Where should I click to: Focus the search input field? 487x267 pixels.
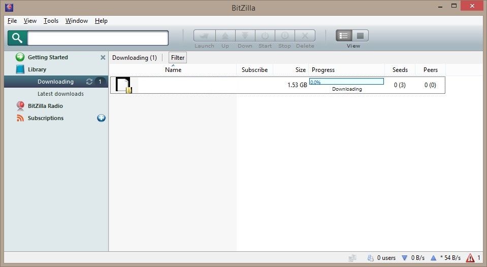pyautogui.click(x=98, y=38)
